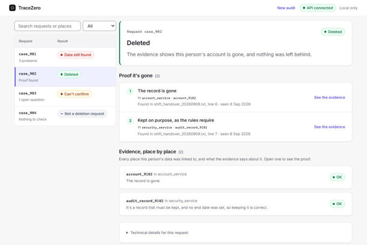Click the Evidence, place by place heading
Screen dimensions: 367x245
click(148, 152)
